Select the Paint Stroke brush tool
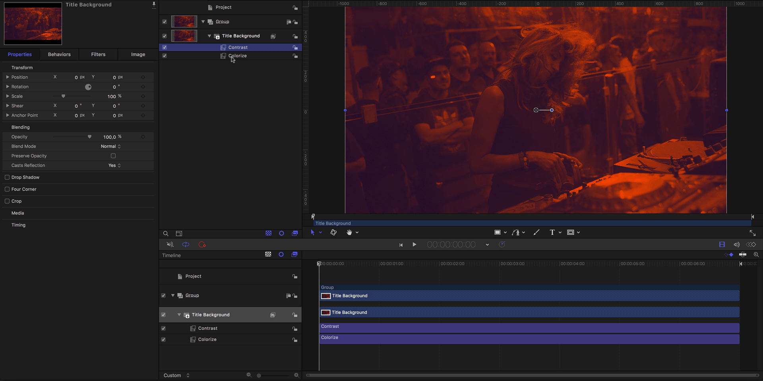The width and height of the screenshot is (763, 381). click(x=536, y=233)
